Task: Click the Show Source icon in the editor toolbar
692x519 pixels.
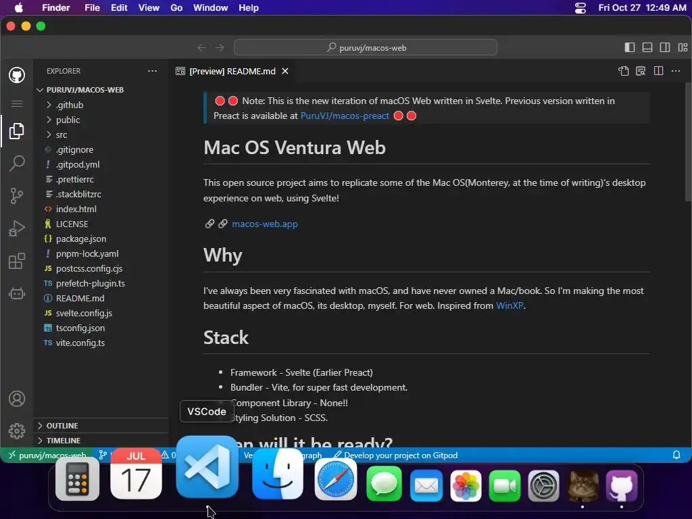Action: (x=623, y=71)
